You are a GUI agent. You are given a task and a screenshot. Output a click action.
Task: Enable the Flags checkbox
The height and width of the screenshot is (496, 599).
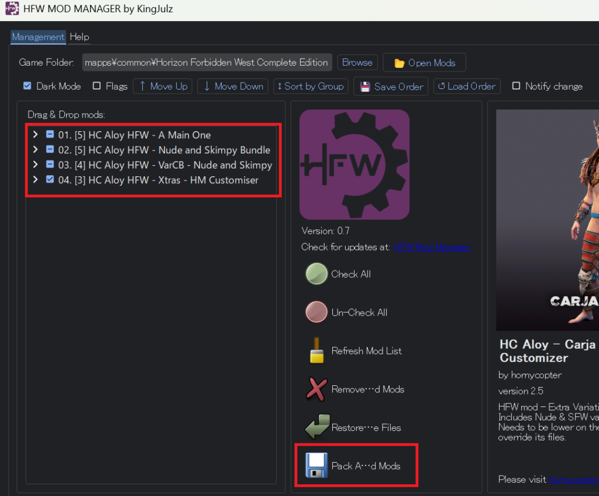97,86
